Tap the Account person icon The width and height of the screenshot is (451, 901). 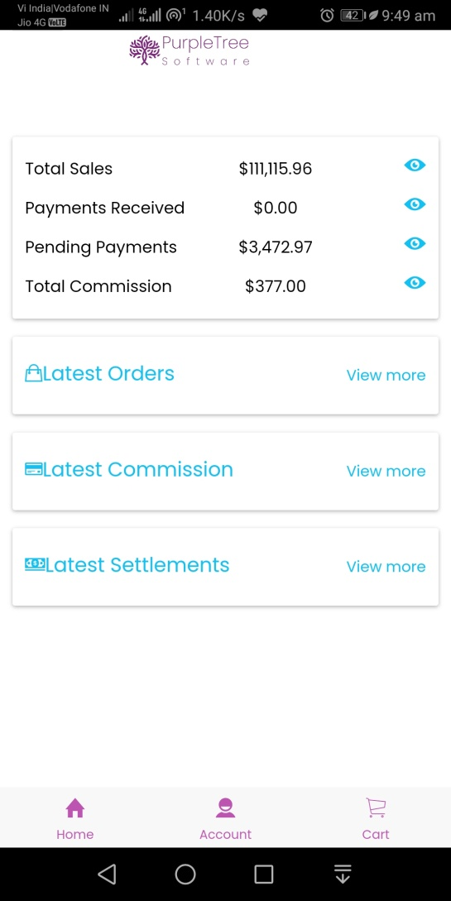pyautogui.click(x=225, y=808)
